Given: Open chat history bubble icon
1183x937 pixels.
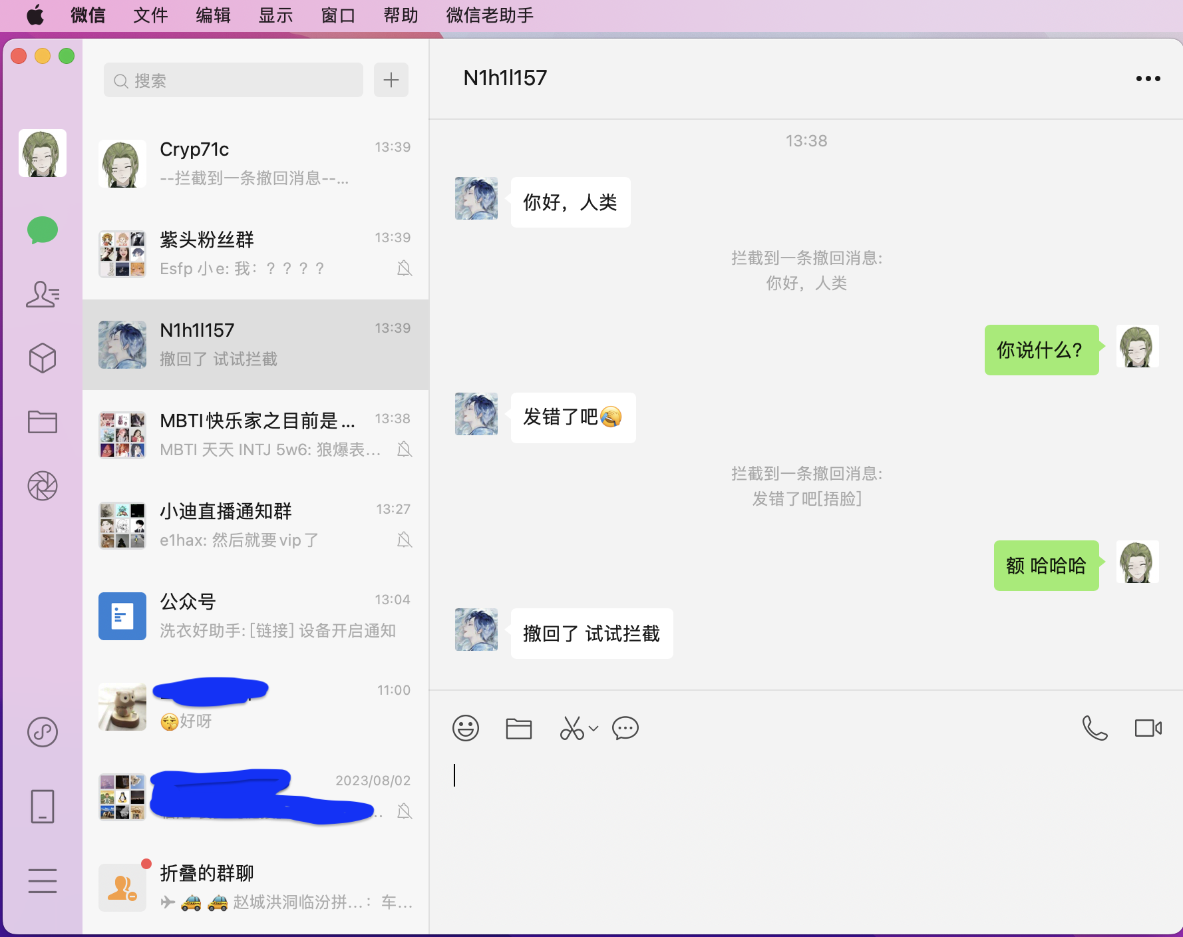Looking at the screenshot, I should (625, 728).
